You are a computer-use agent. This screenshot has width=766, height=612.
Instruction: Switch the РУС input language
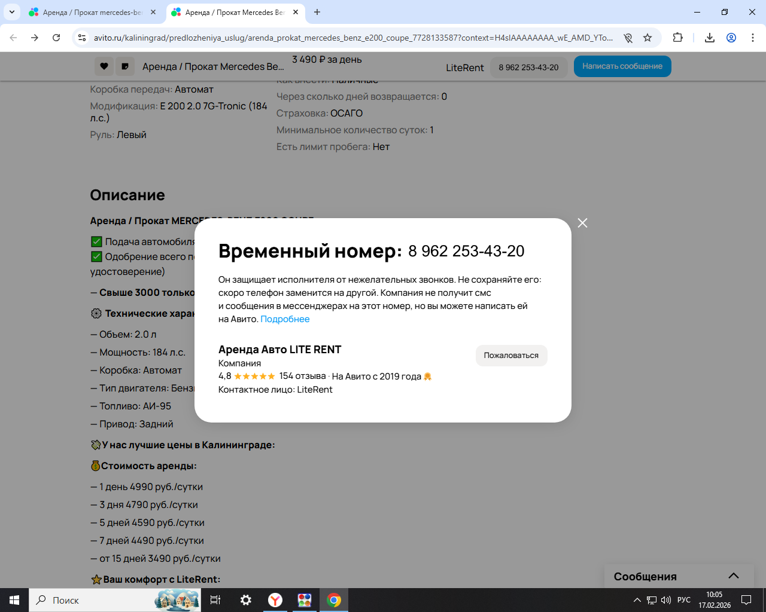[x=684, y=600]
